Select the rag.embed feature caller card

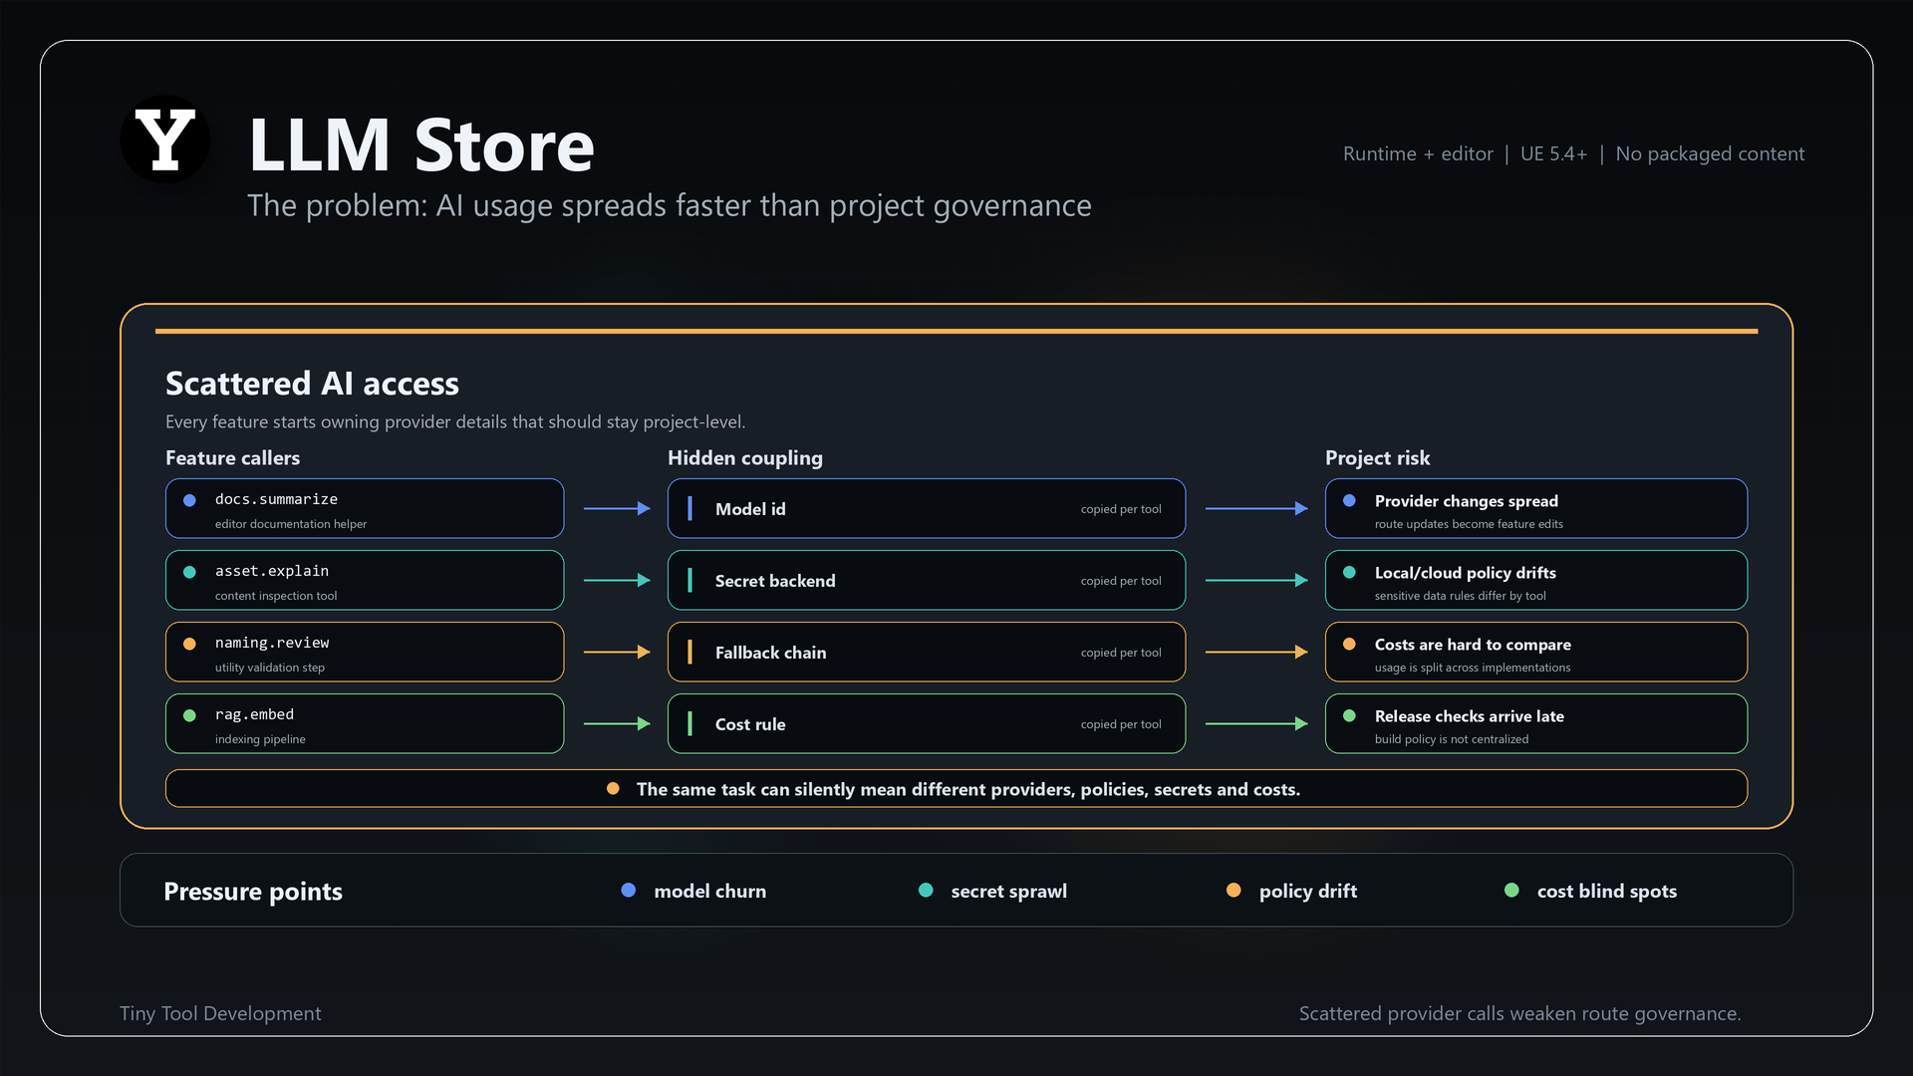(365, 723)
